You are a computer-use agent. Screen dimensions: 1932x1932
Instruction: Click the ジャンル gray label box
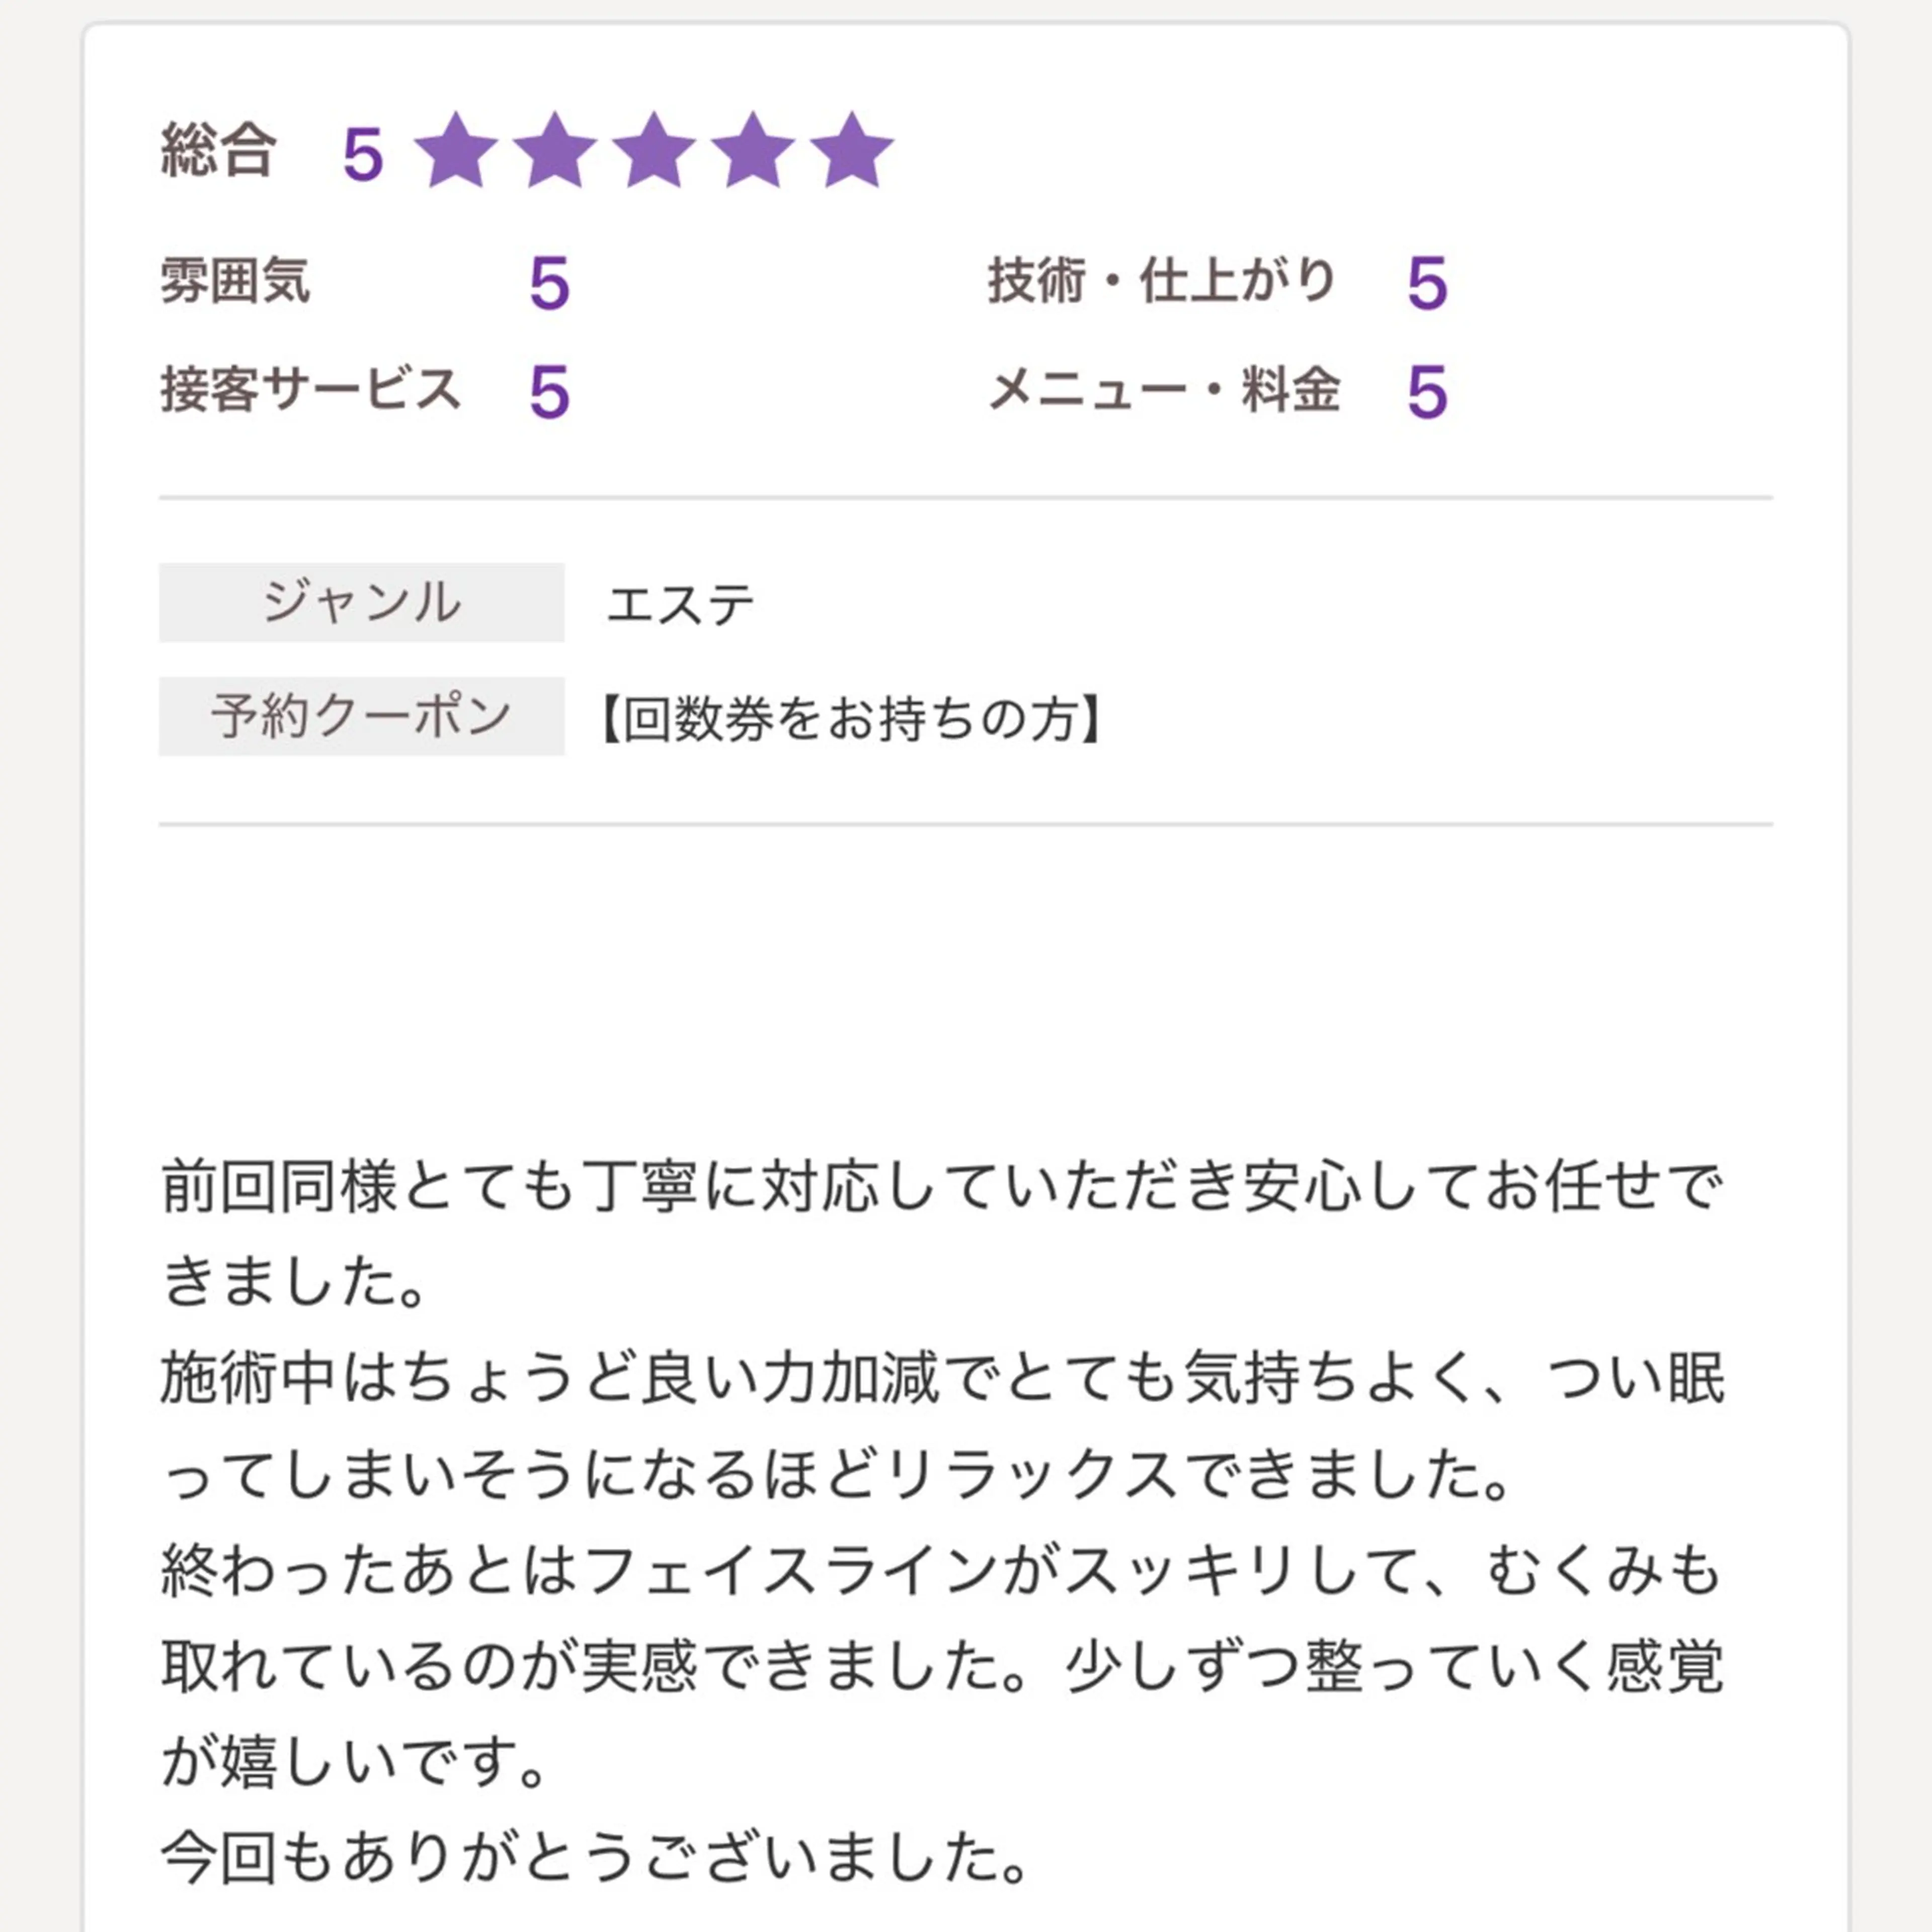(361, 602)
